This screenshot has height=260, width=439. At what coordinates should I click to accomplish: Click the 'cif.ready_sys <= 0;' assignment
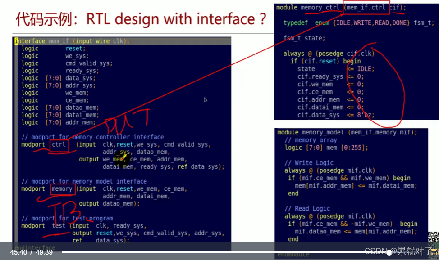pyautogui.click(x=330, y=76)
